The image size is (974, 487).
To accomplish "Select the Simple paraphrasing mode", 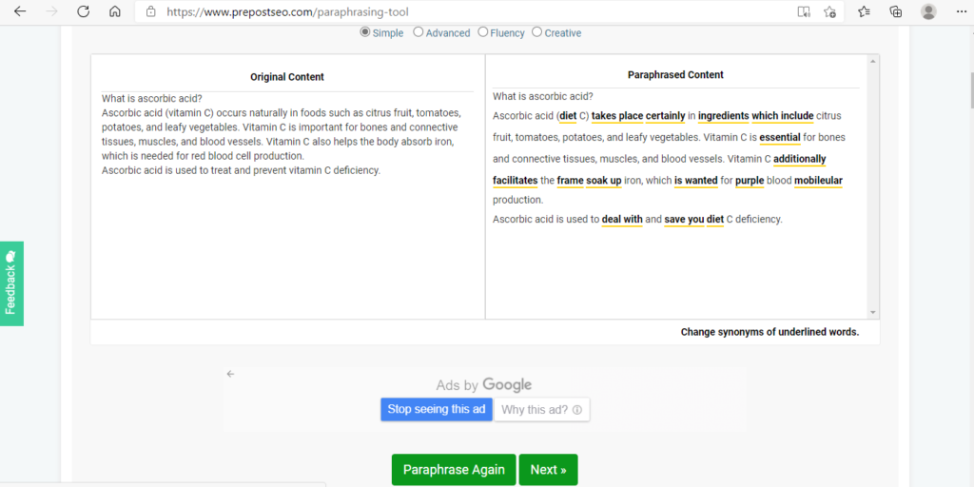I will click(364, 32).
